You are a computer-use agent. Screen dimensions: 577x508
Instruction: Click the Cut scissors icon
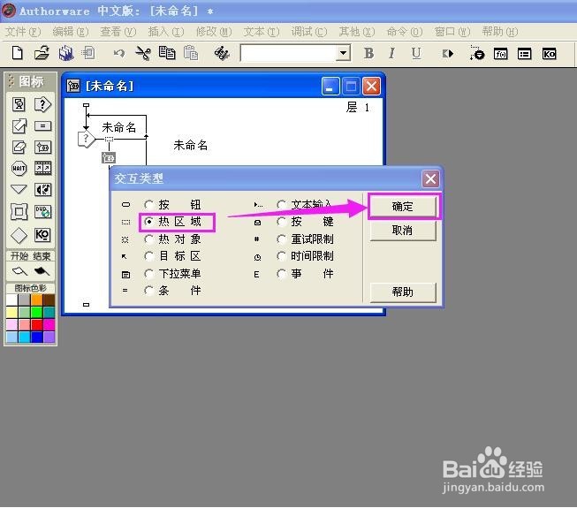(x=143, y=54)
